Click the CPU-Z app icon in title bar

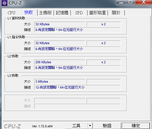click(4, 3)
